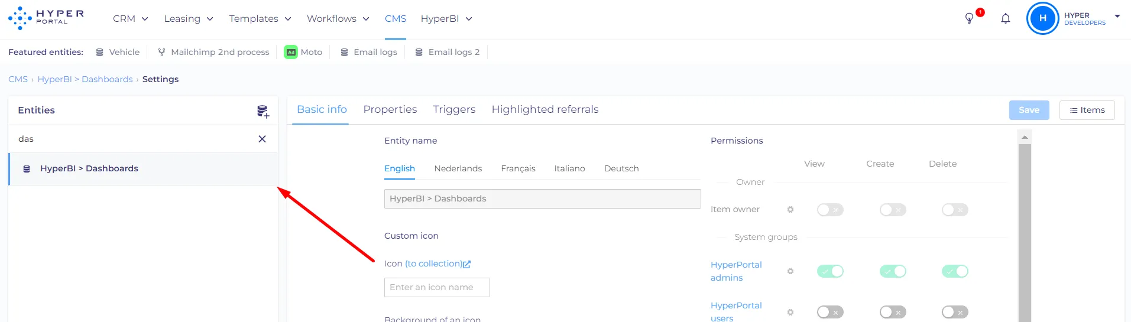Click the user avatar H circle
This screenshot has width=1131, height=322.
1043,18
